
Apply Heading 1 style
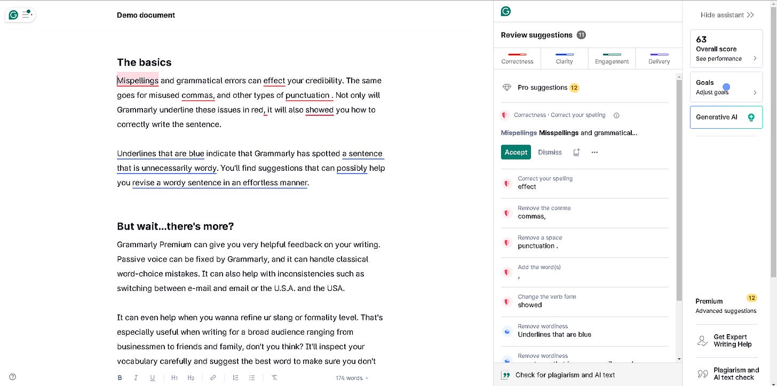(175, 377)
